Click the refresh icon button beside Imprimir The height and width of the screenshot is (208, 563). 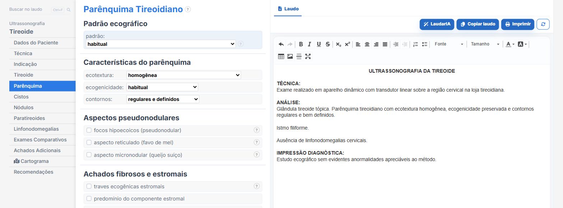tap(543, 24)
